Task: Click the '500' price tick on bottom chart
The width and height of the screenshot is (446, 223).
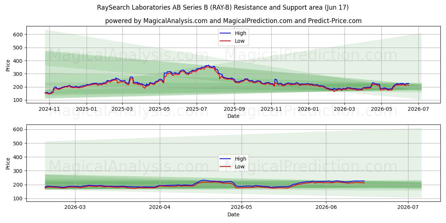Action: [x=19, y=143]
